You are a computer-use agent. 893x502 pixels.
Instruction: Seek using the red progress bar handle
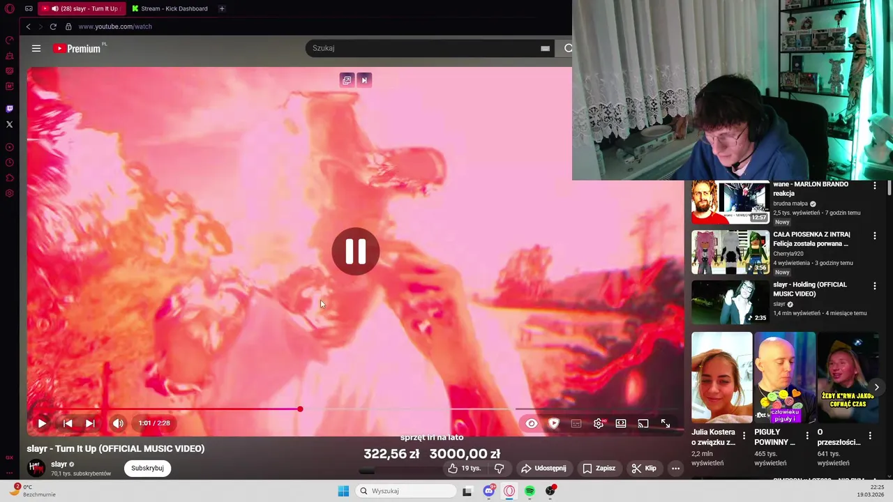click(300, 409)
